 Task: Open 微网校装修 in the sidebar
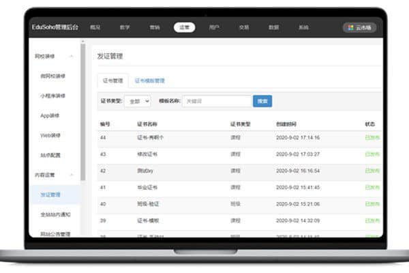click(52, 76)
